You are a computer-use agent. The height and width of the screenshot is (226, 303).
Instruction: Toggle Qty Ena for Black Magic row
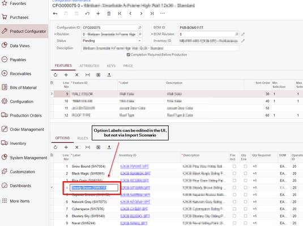(245, 173)
